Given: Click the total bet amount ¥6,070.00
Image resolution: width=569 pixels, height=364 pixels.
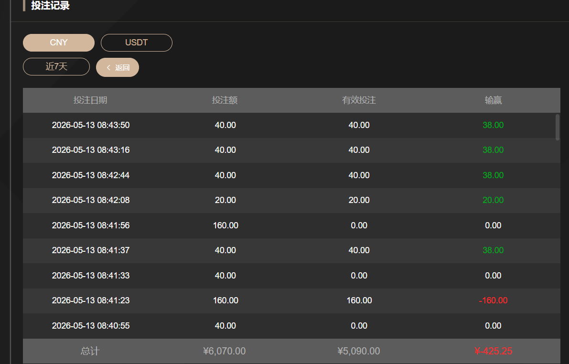Looking at the screenshot, I should coord(224,351).
